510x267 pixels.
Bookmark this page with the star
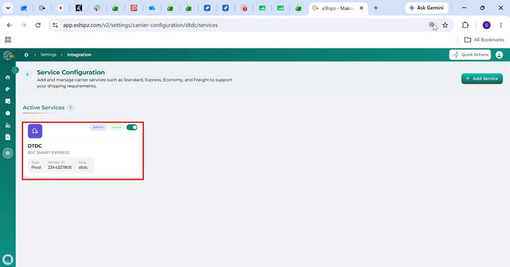[445, 25]
